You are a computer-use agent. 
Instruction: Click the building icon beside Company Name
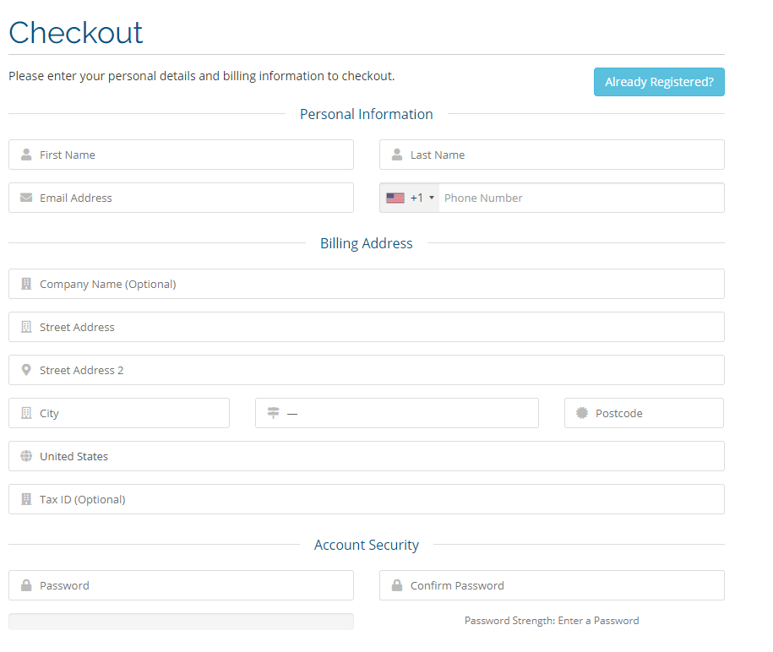point(26,284)
